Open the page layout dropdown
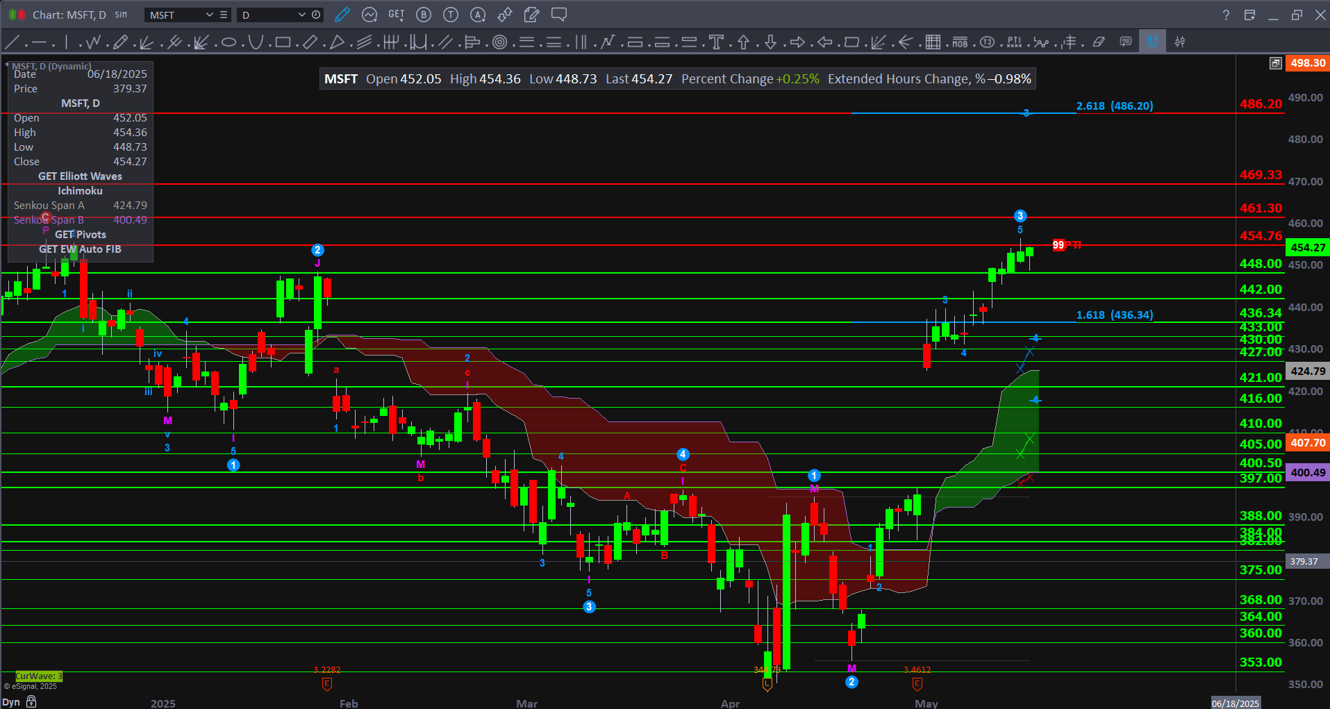 tap(1249, 15)
